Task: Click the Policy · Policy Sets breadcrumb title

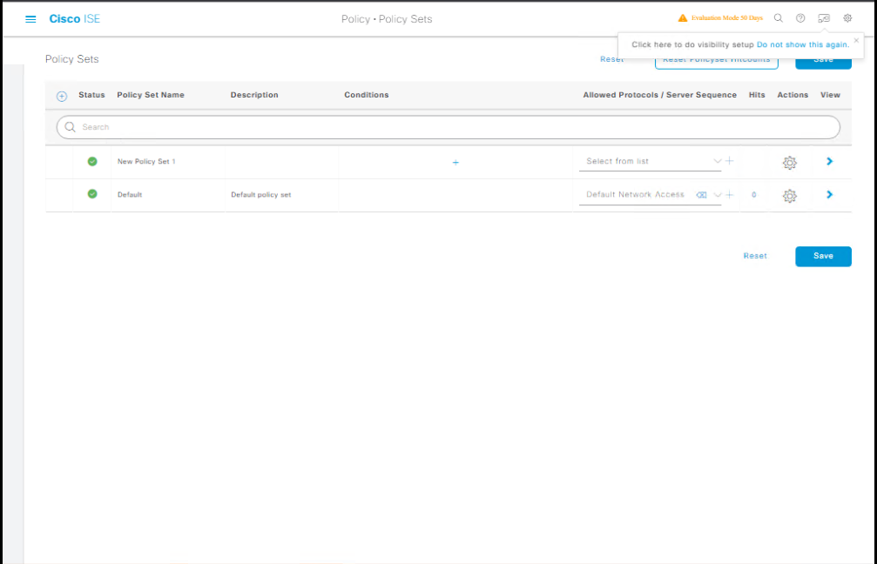Action: tap(387, 19)
